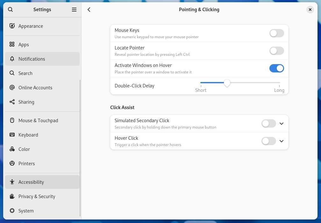This screenshot has height=223, width=321.
Task: Click the Apps grid icon
Action: [x=12, y=45]
